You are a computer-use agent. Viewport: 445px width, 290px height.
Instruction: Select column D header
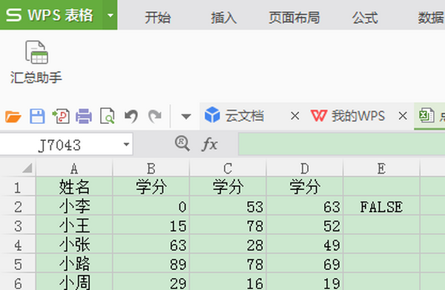coord(305,168)
